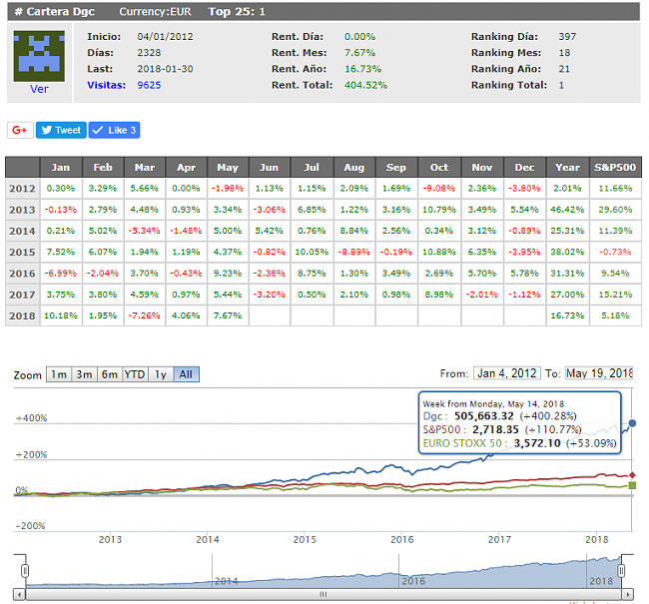
Task: Click the 2014 August value 8.84%
Action: 353,231
